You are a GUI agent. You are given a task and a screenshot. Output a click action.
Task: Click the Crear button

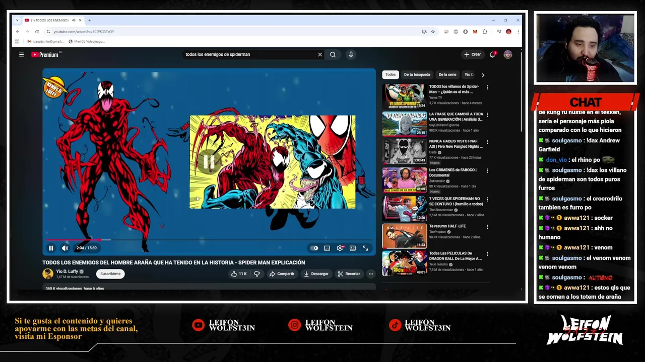point(473,54)
